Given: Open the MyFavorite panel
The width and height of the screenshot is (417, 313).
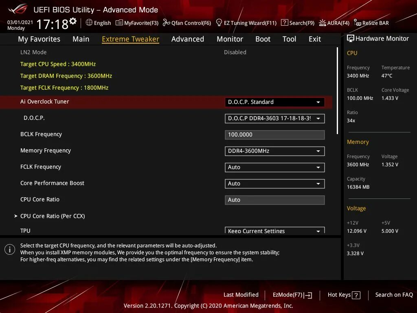Looking at the screenshot, I should click(x=137, y=23).
